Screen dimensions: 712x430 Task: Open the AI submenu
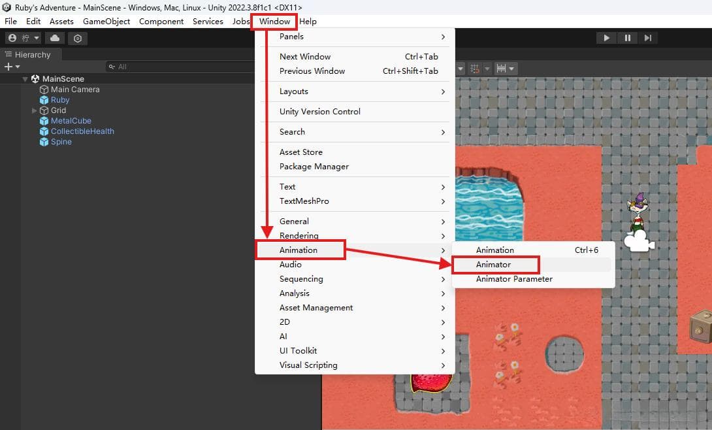(355, 337)
